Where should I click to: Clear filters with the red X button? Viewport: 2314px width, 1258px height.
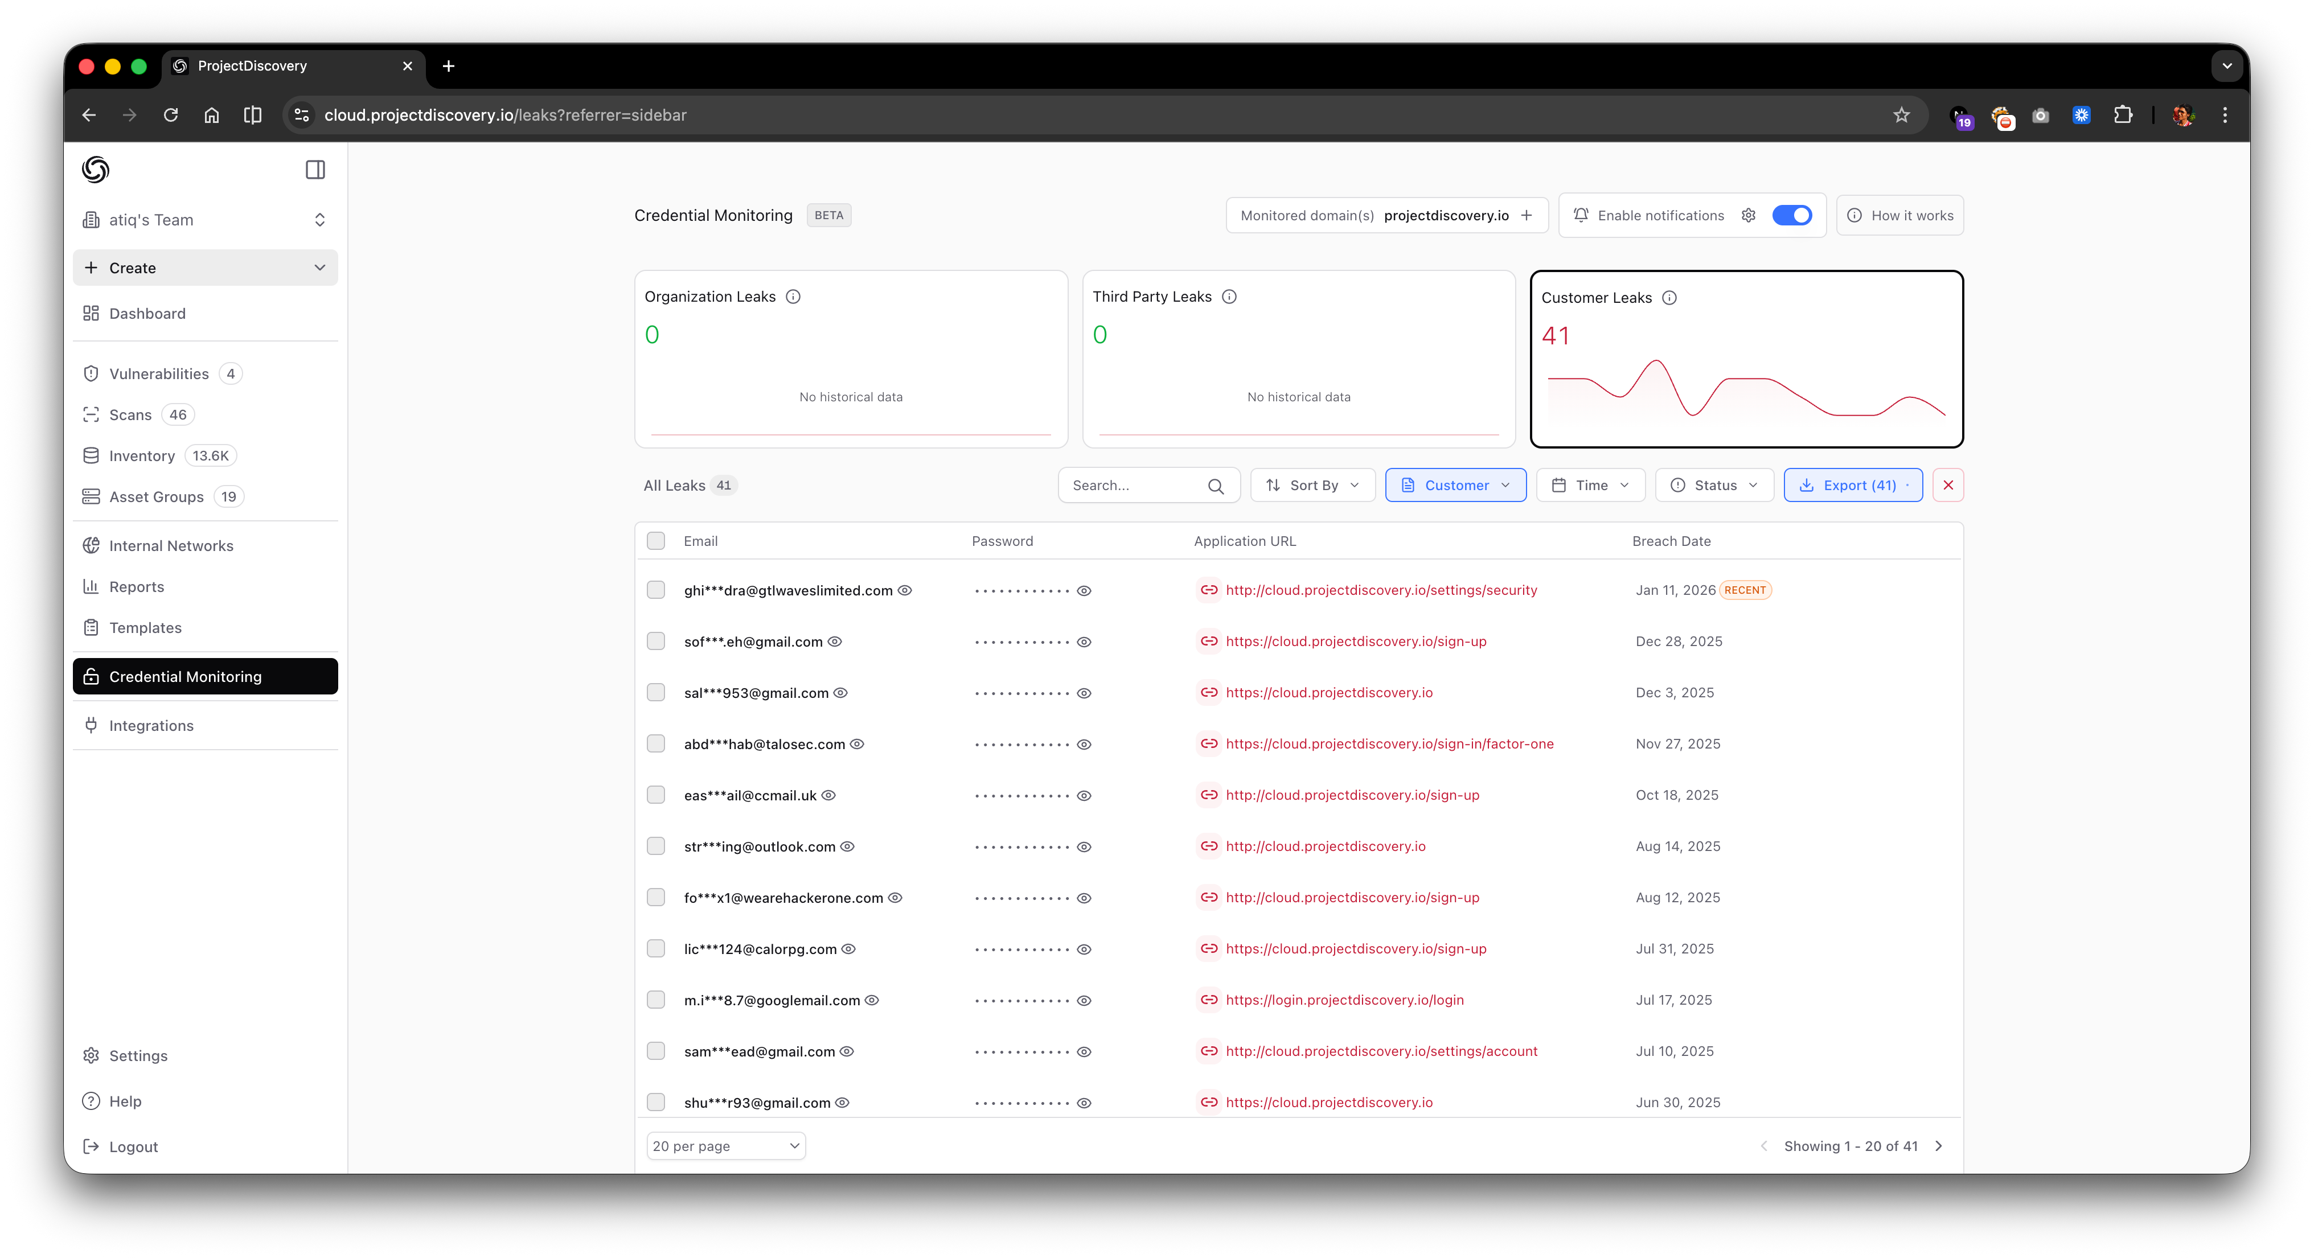pos(1947,486)
